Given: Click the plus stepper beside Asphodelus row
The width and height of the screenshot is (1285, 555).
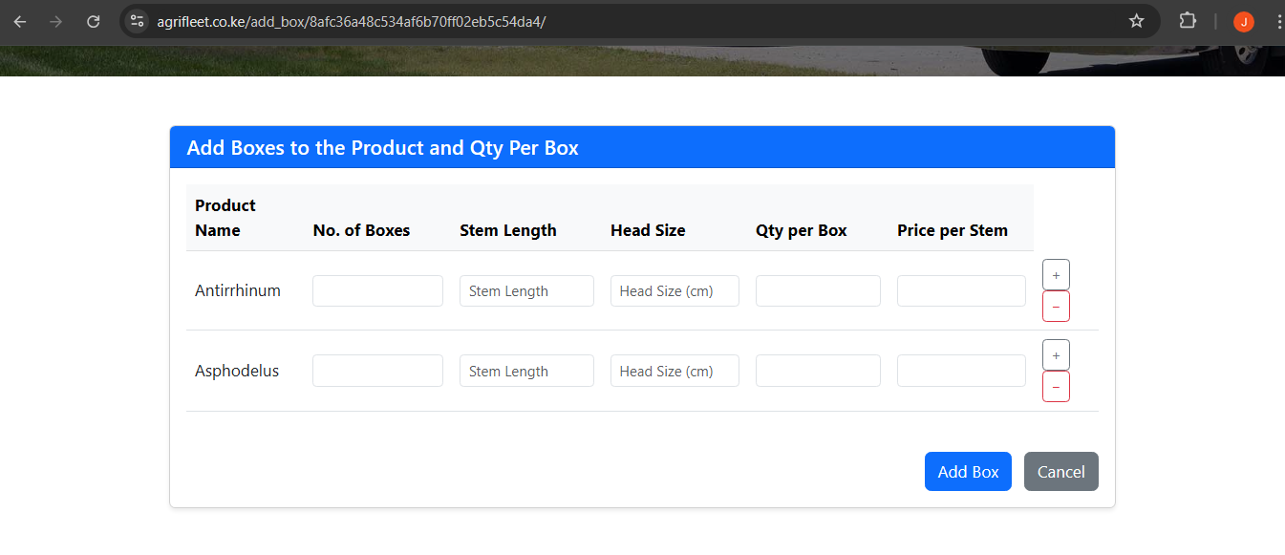Looking at the screenshot, I should [1056, 354].
